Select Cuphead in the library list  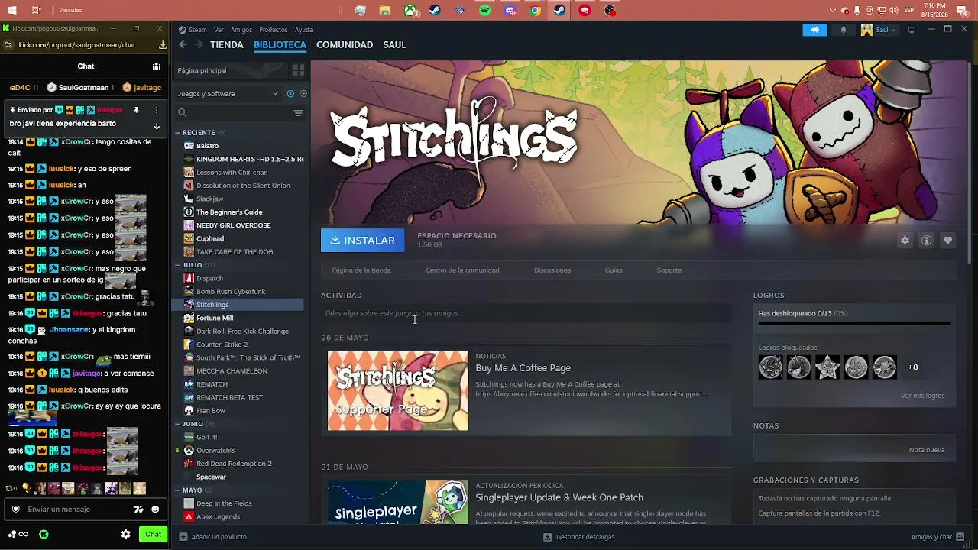(x=210, y=239)
